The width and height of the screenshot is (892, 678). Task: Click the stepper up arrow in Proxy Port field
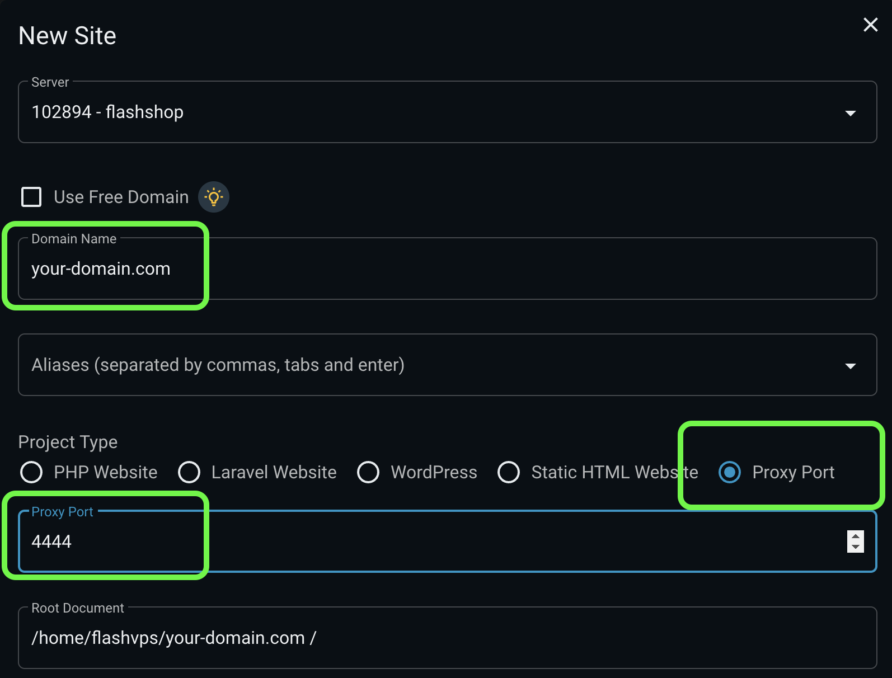pyautogui.click(x=855, y=536)
